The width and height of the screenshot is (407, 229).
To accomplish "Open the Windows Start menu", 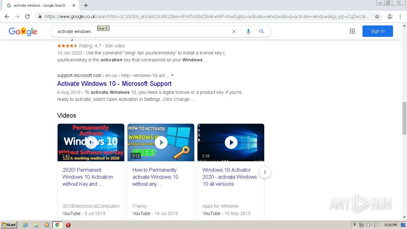I will coord(9,225).
